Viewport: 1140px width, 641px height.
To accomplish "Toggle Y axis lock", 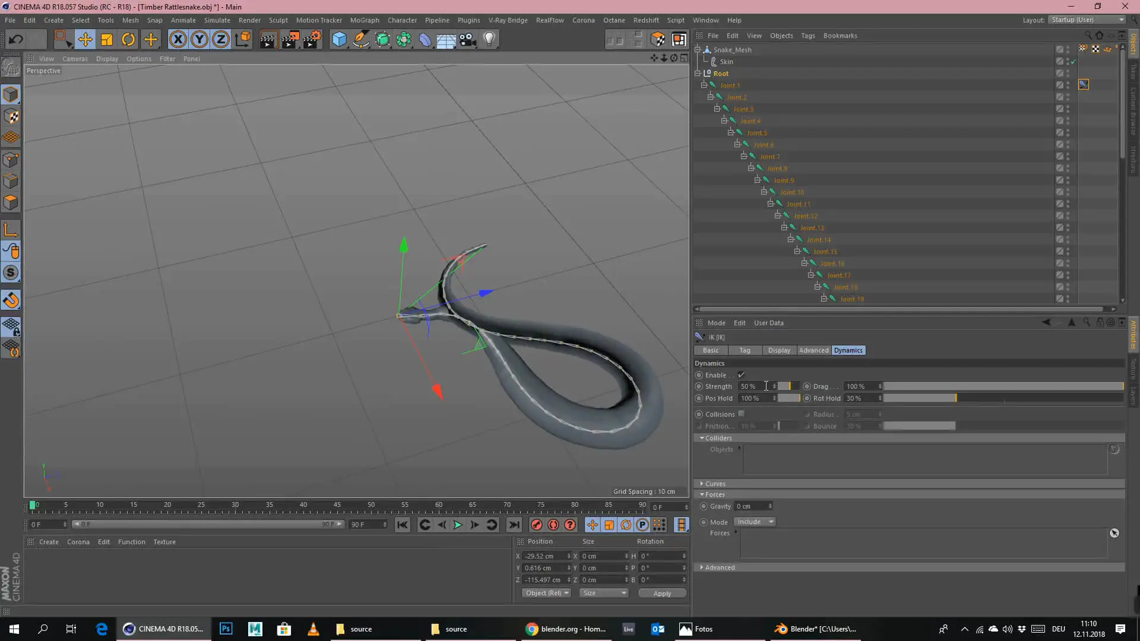I will pyautogui.click(x=199, y=40).
